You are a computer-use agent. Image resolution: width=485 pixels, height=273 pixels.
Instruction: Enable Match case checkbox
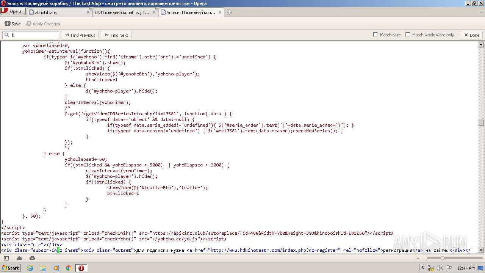375,35
